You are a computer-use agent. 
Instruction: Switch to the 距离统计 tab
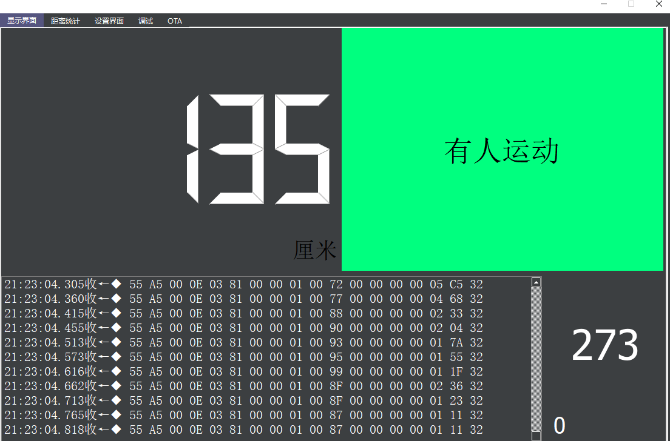tap(66, 21)
